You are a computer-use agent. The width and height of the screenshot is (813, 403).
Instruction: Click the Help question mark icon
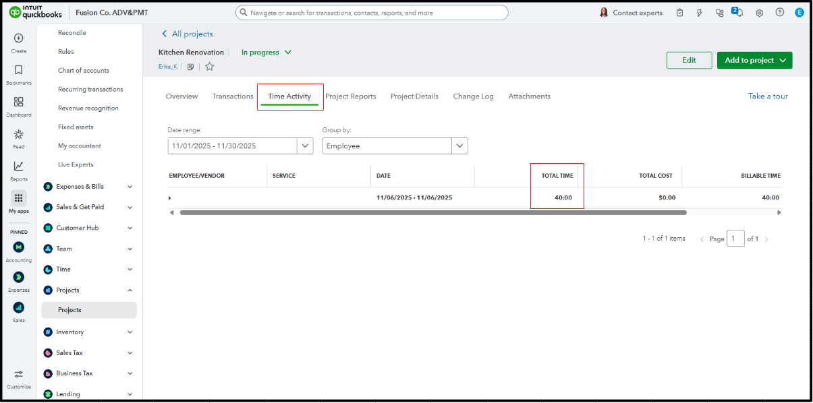coord(779,13)
